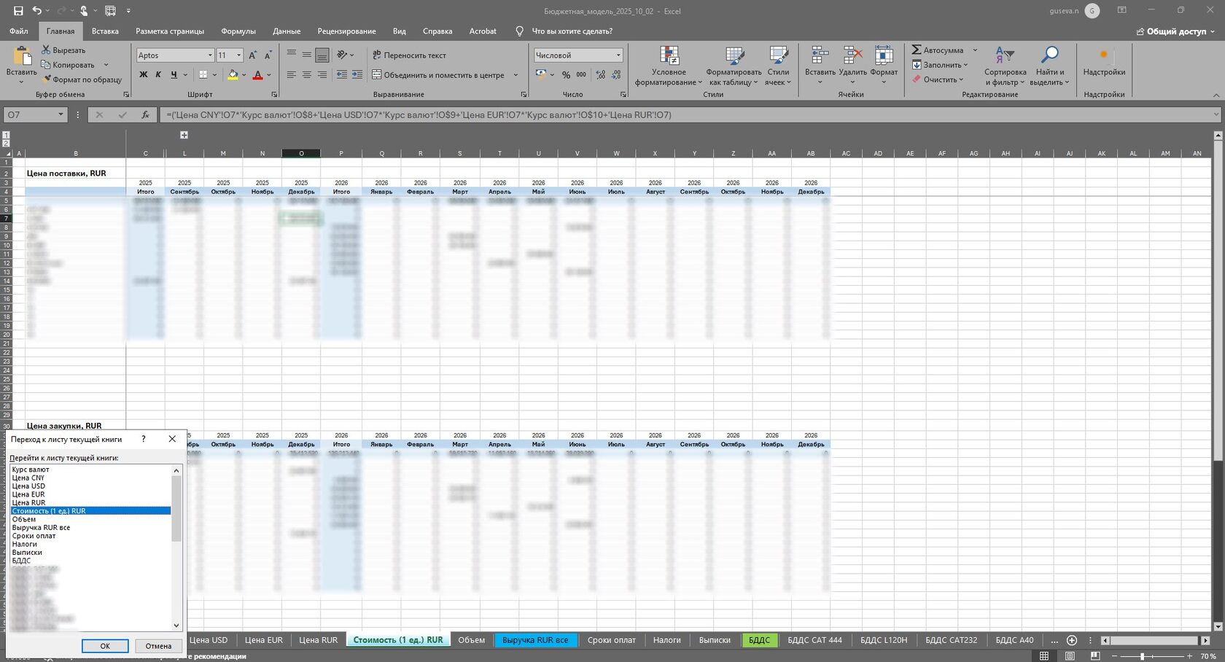Decrease decimal places
The width and height of the screenshot is (1225, 662).
(616, 74)
